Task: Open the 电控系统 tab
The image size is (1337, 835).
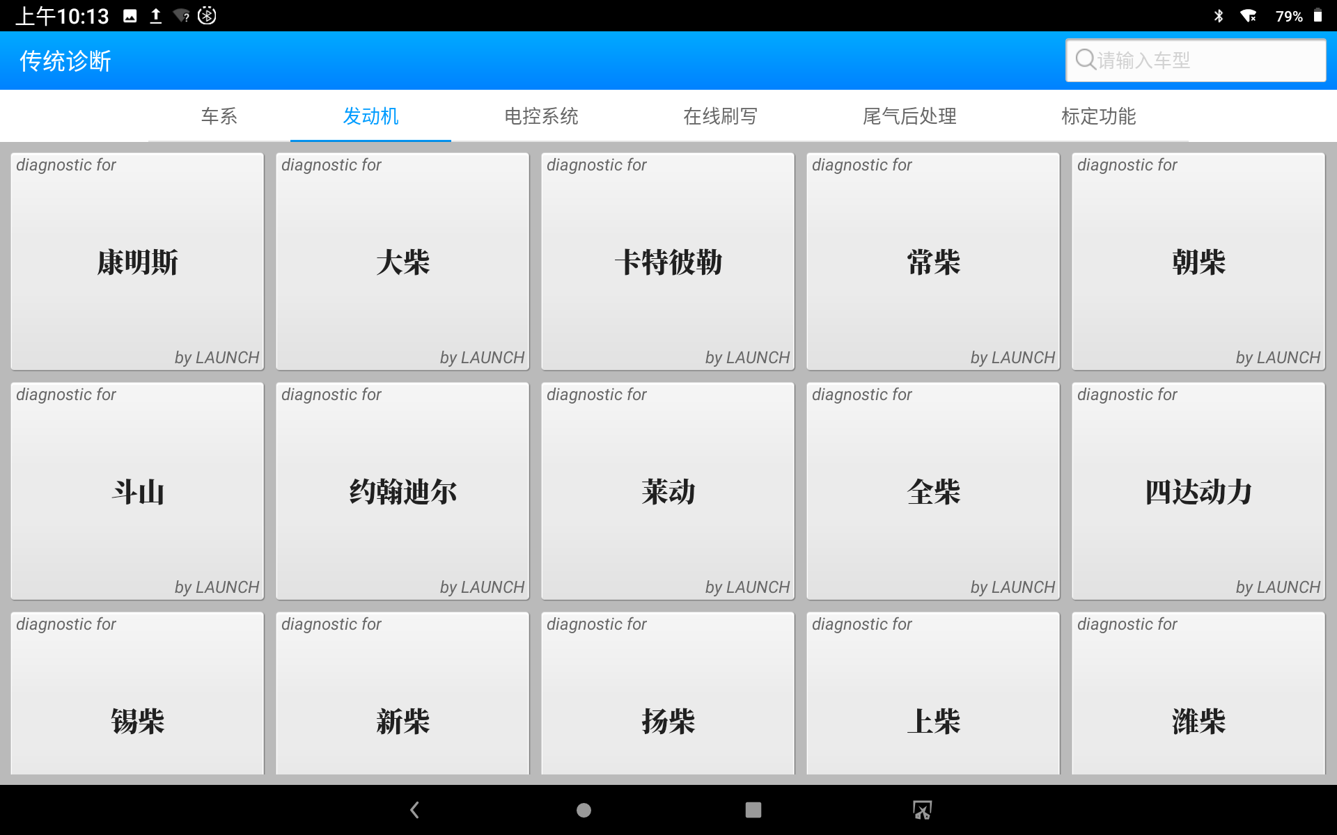Action: [541, 116]
